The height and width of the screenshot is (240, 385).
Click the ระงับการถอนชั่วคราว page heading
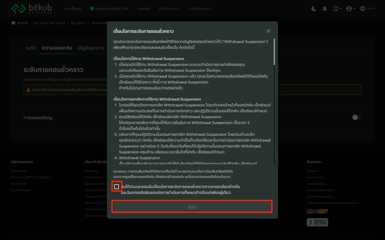(x=53, y=70)
